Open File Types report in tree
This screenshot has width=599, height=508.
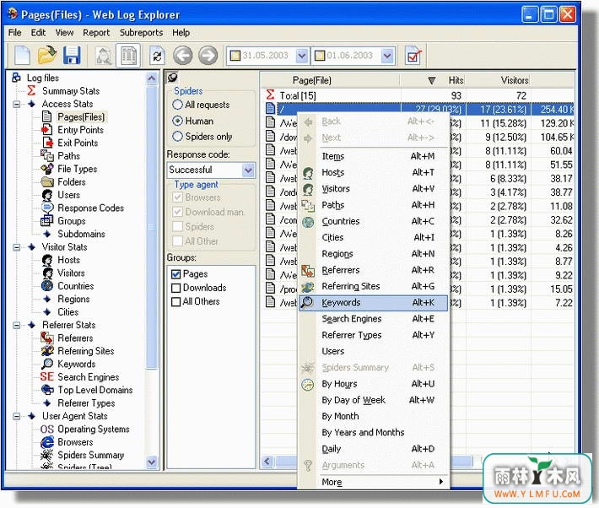pos(77,169)
